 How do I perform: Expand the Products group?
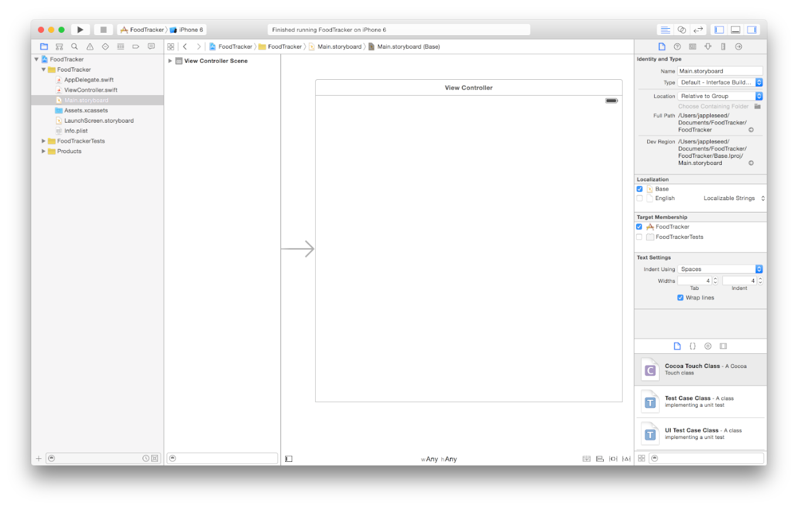(43, 151)
